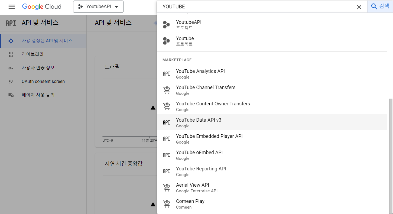Click cart icon beside YouTube Content Owner Transfers

point(167,106)
